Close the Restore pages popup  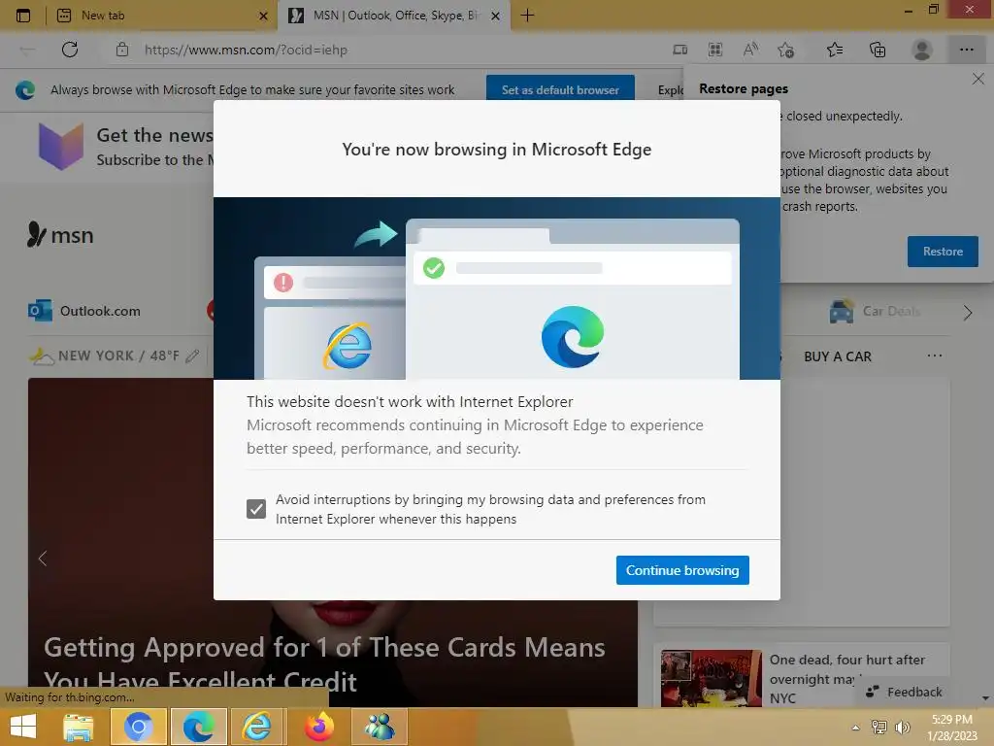pyautogui.click(x=978, y=79)
